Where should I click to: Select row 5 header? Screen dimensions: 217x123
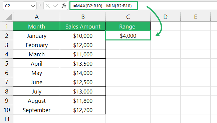[x=6, y=64]
